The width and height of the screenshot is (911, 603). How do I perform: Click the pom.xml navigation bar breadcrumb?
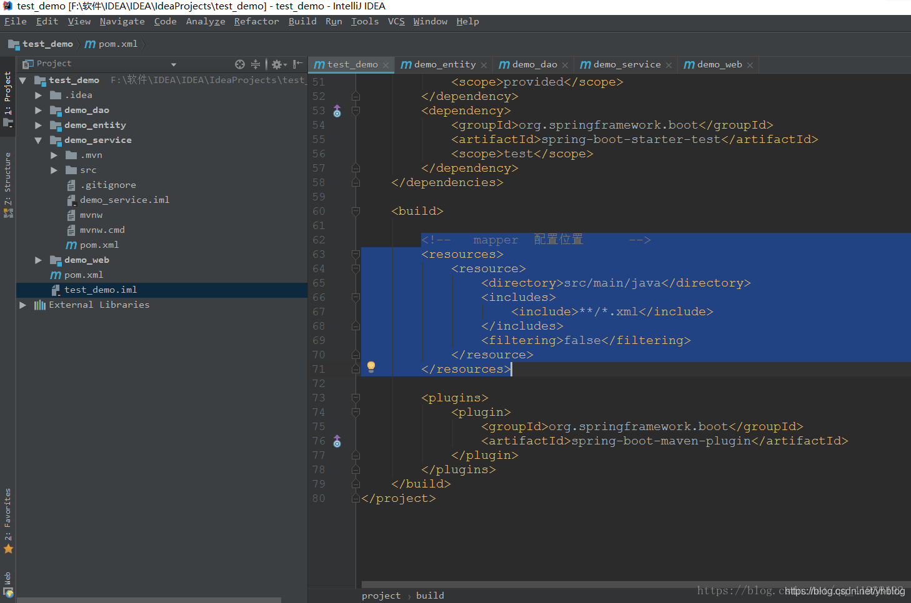click(111, 44)
